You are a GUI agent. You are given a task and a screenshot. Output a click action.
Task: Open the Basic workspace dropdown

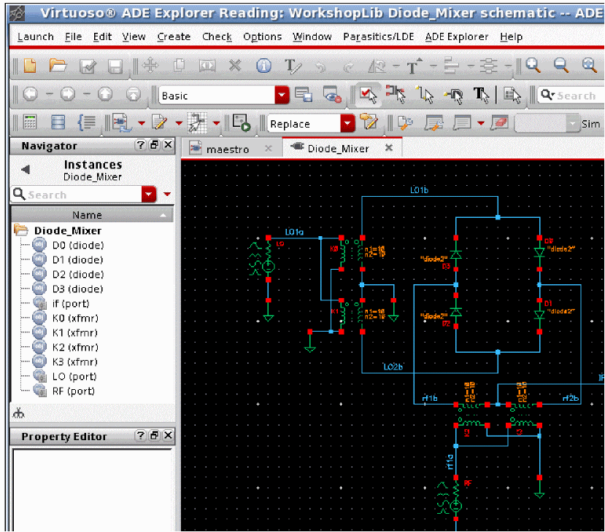tap(282, 95)
